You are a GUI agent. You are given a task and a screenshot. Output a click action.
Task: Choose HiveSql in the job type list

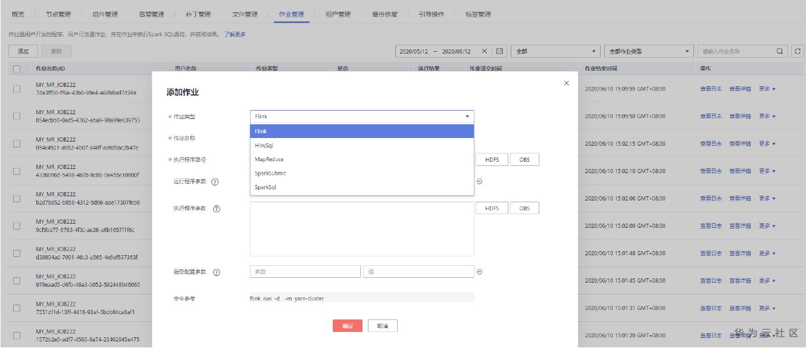[362, 145]
